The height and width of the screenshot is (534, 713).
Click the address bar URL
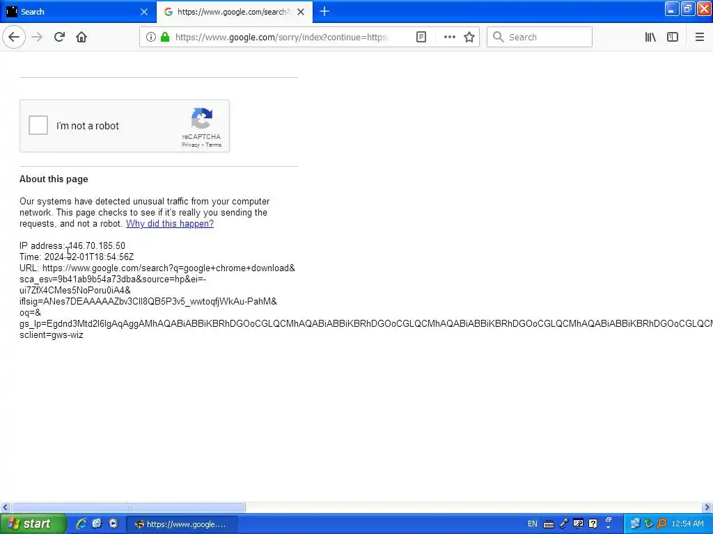tap(282, 37)
